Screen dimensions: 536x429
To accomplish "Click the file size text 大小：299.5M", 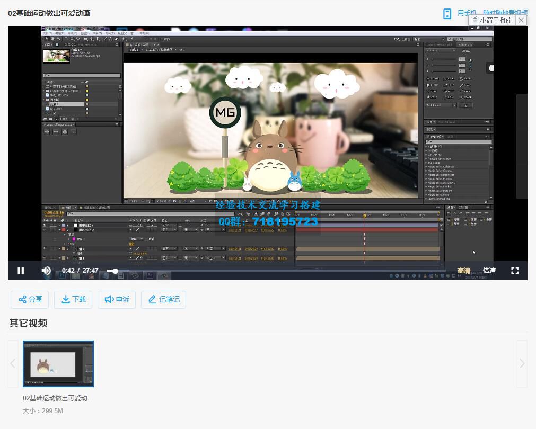I will click(43, 411).
